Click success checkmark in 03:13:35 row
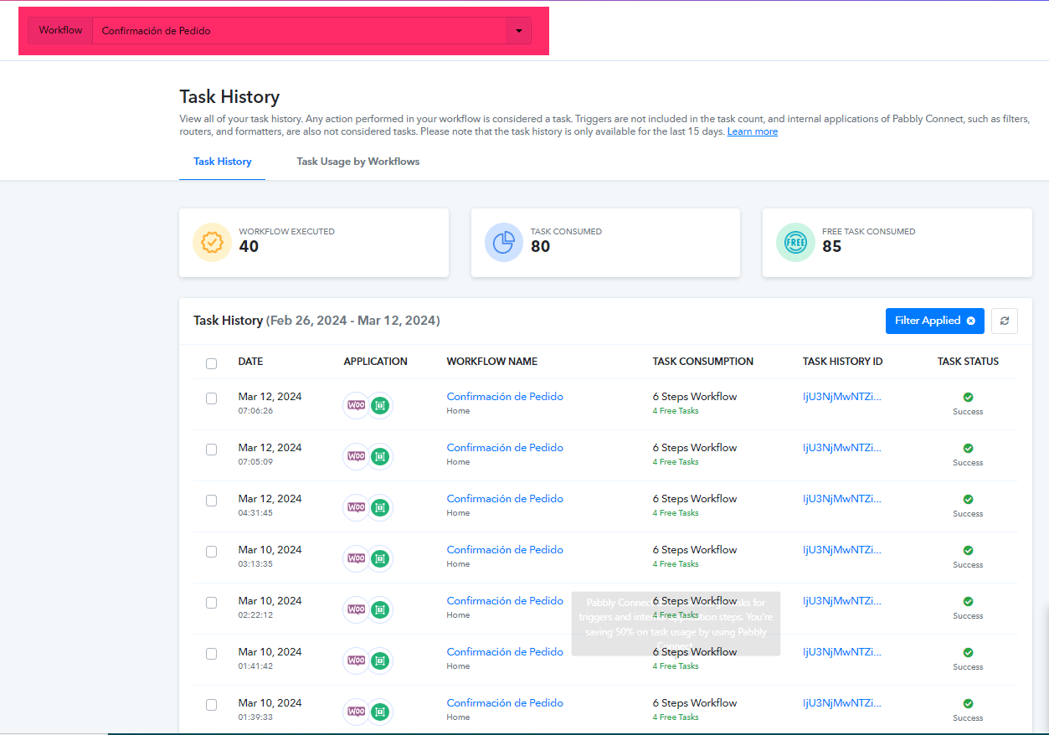The width and height of the screenshot is (1049, 735). (x=968, y=551)
